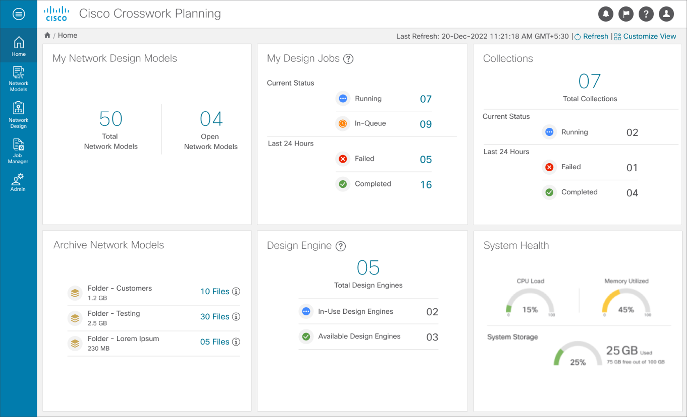Click the CPU Load gauge

click(x=530, y=302)
